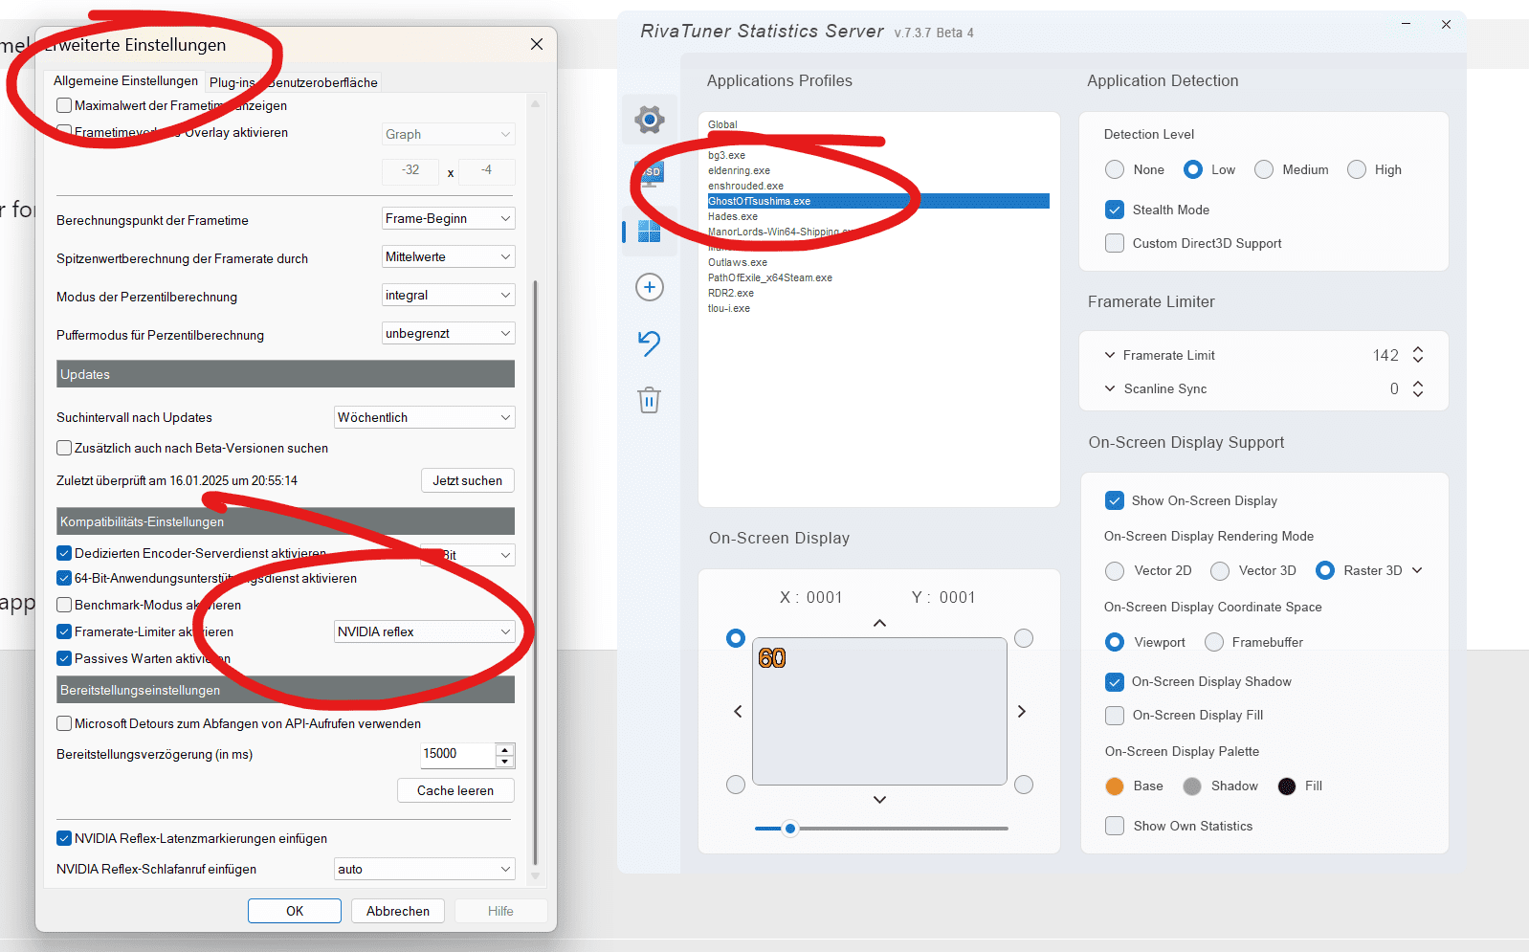Open Spitzenwertberechnung Mittelwerte dropdown
Image resolution: width=1529 pixels, height=952 pixels.
[x=448, y=256]
